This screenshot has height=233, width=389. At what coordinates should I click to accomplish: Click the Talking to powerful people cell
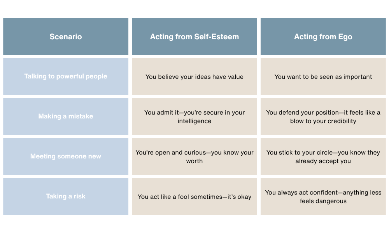coord(66,77)
